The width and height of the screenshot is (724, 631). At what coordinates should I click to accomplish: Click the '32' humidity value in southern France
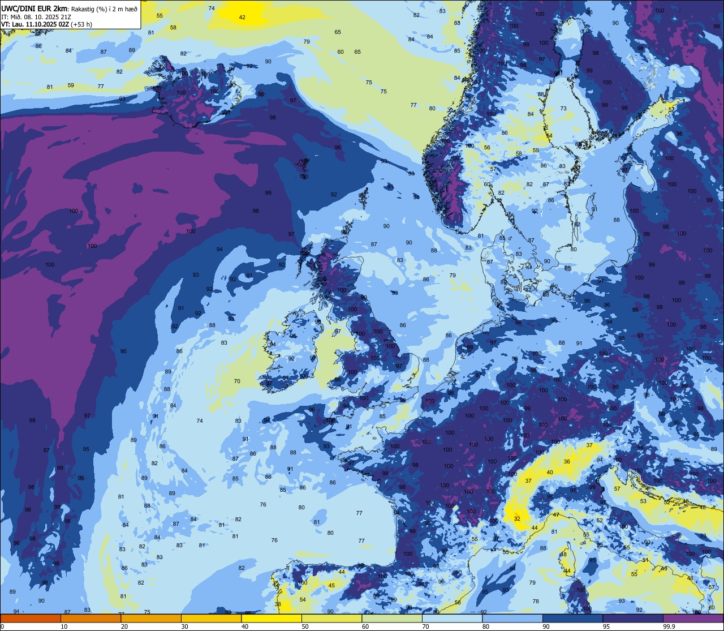coord(517,518)
